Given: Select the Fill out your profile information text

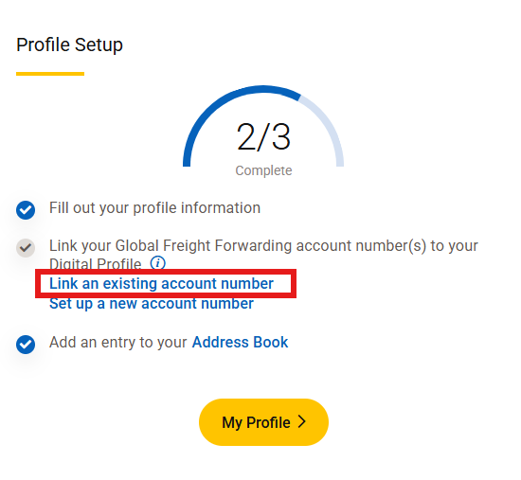Looking at the screenshot, I should [x=154, y=208].
